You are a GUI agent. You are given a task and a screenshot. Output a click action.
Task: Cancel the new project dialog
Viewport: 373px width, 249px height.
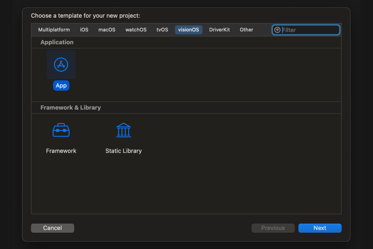coord(53,228)
